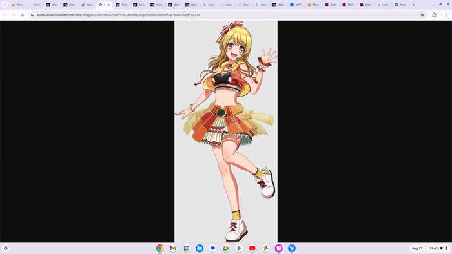
Task: Bookmark this page with the star icon
Action: click(422, 15)
